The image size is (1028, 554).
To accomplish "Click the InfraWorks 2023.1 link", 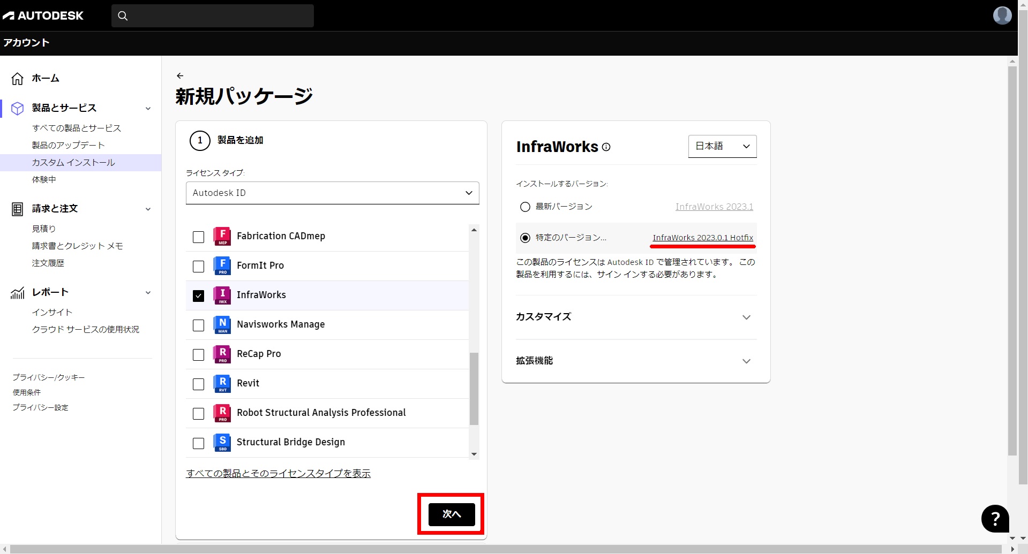I will click(714, 207).
